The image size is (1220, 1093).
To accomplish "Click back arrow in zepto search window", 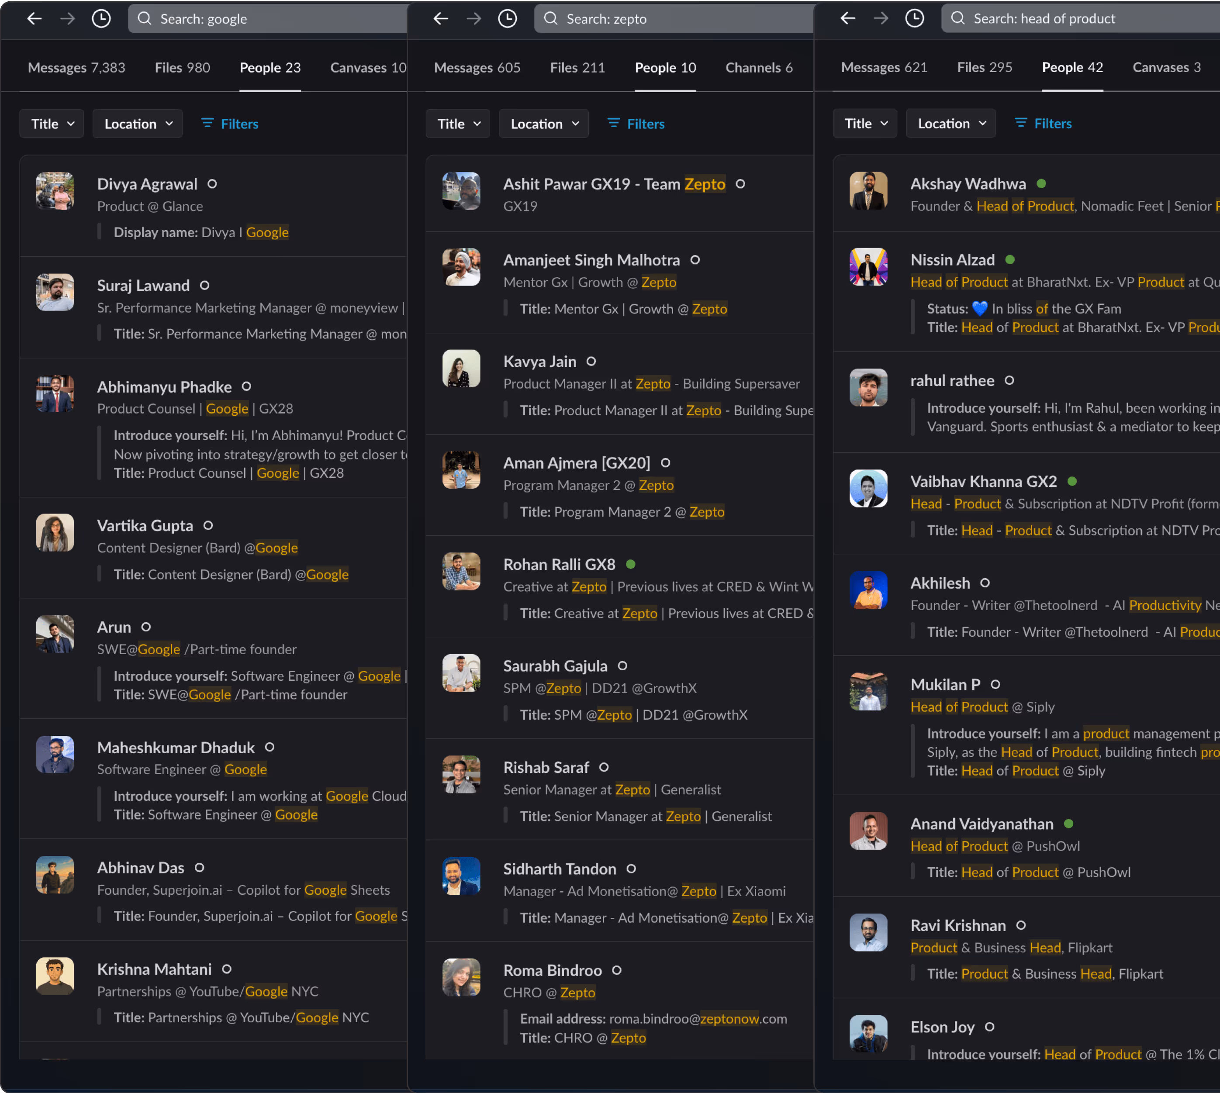I will tap(441, 19).
